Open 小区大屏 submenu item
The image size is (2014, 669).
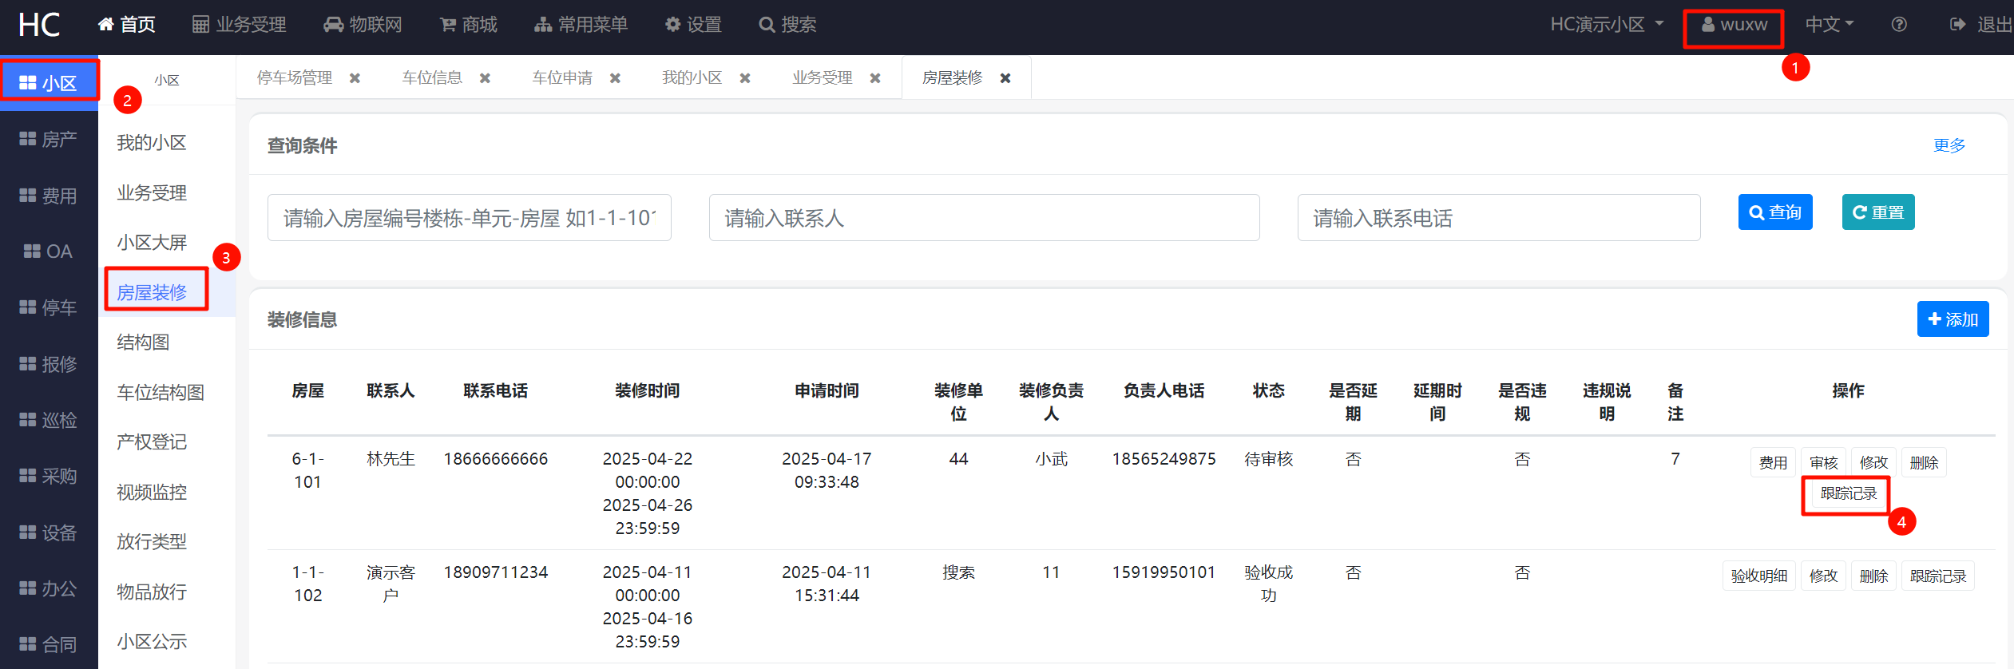152,243
